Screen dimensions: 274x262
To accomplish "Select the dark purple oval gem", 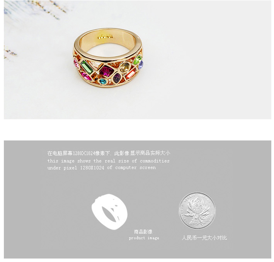I will pyautogui.click(x=117, y=78).
